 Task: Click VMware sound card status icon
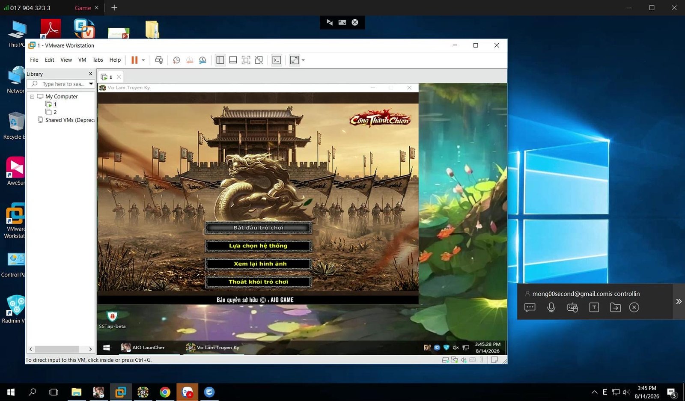click(x=463, y=360)
